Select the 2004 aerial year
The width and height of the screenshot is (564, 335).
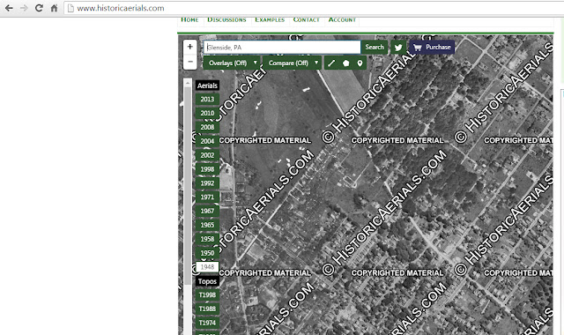207,141
